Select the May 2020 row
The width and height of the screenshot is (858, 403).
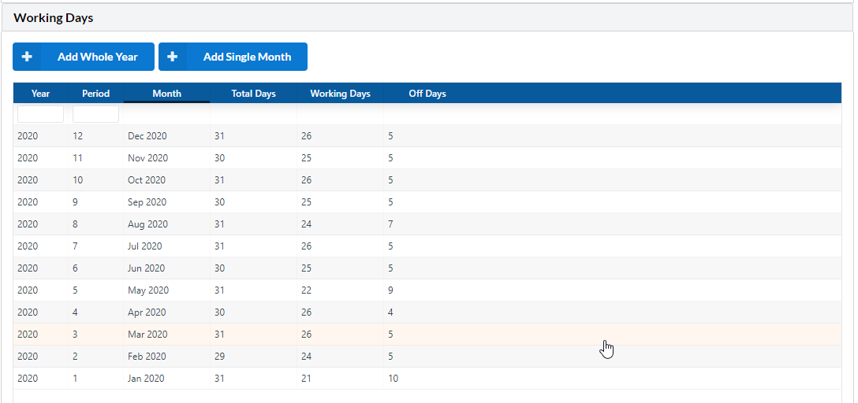click(427, 290)
